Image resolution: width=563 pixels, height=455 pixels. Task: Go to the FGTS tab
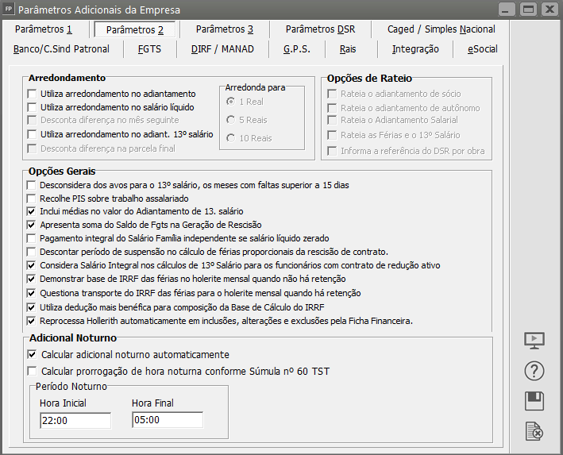[x=149, y=49]
